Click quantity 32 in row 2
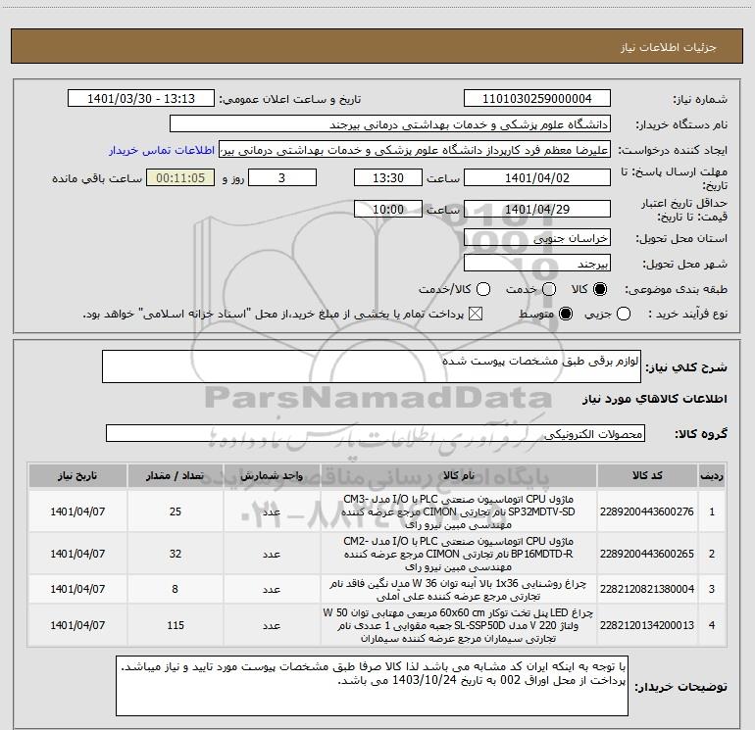This screenshot has height=730, width=755. pyautogui.click(x=176, y=554)
